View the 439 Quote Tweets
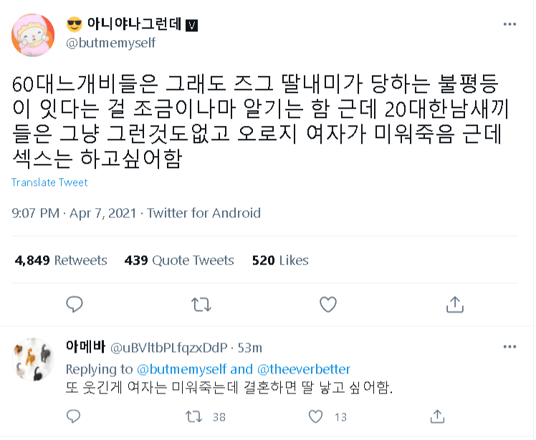The width and height of the screenshot is (536, 440). [x=179, y=260]
